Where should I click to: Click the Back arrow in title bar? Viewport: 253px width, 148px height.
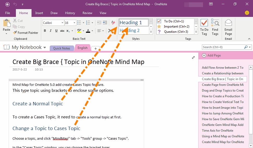pyautogui.click(x=8, y=4)
